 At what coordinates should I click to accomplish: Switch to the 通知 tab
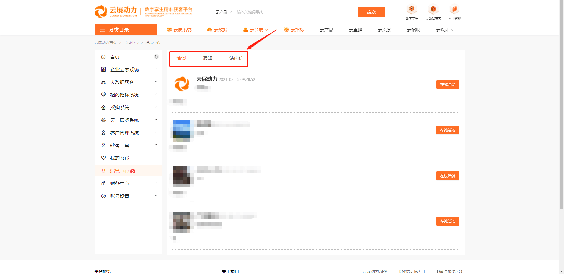(x=207, y=58)
